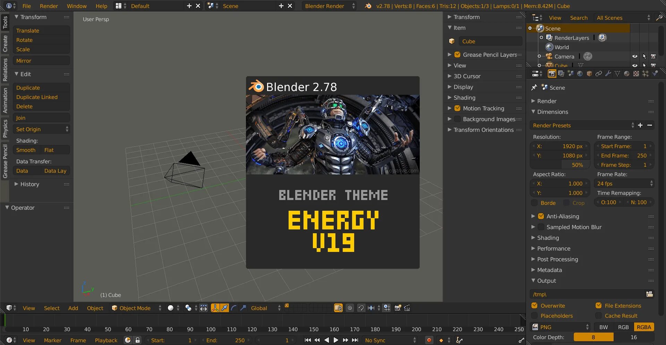Click the Scene icon in the outliner
The image size is (666, 345).
pos(540,28)
